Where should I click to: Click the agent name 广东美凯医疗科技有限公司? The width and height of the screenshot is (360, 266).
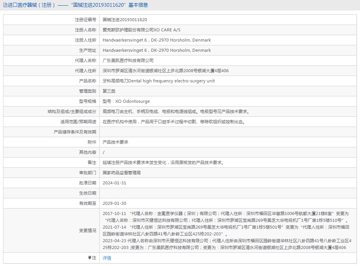coord(128,60)
